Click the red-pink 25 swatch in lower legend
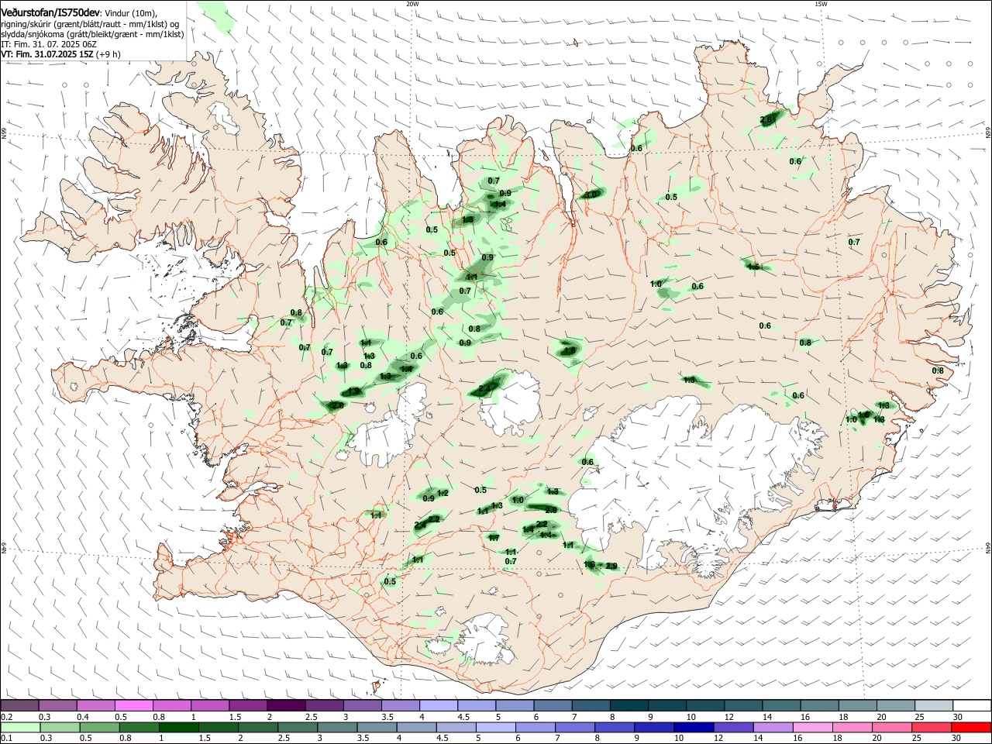 [x=931, y=728]
